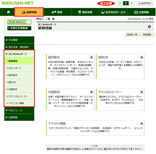The image size is (156, 154).
Task: Open the アナリスト情報 card title
Action: pyautogui.click(x=57, y=124)
